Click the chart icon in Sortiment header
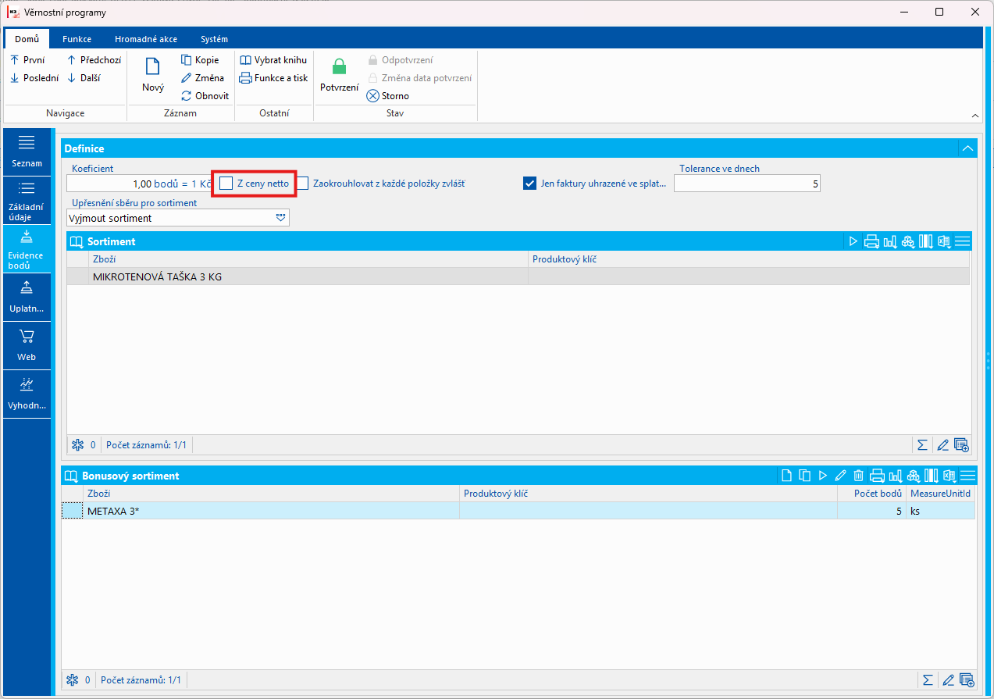 889,241
